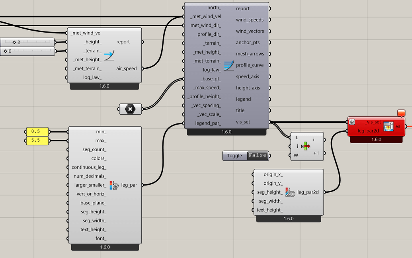Flip the Boolean Toggle from False to True
The width and height of the screenshot is (412, 258).
pos(257,156)
